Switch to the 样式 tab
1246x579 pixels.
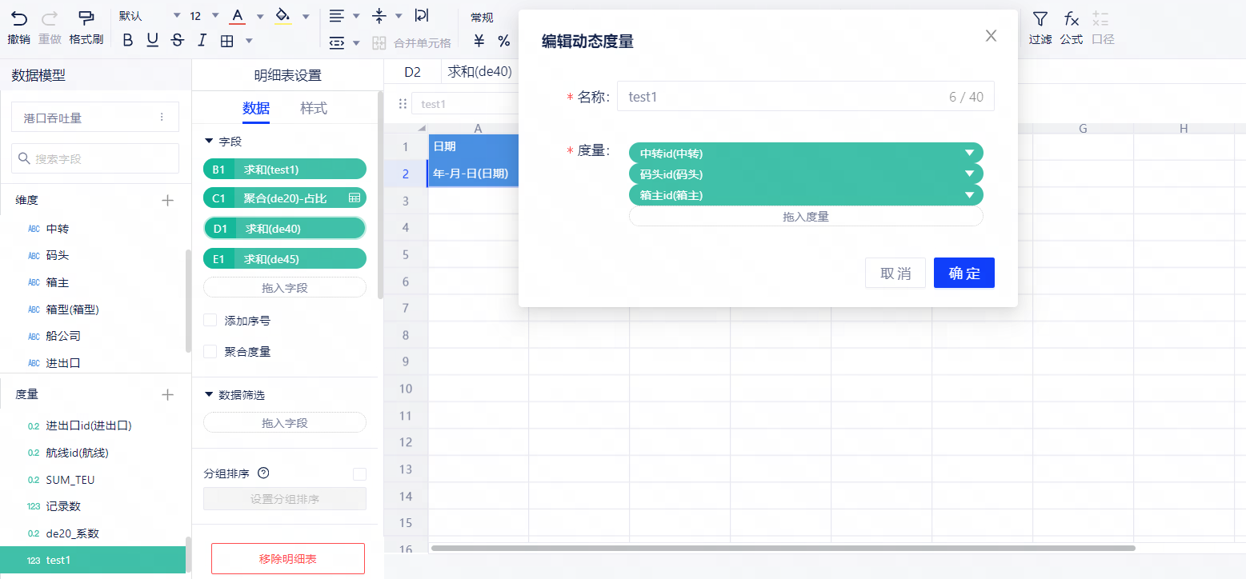(x=314, y=109)
